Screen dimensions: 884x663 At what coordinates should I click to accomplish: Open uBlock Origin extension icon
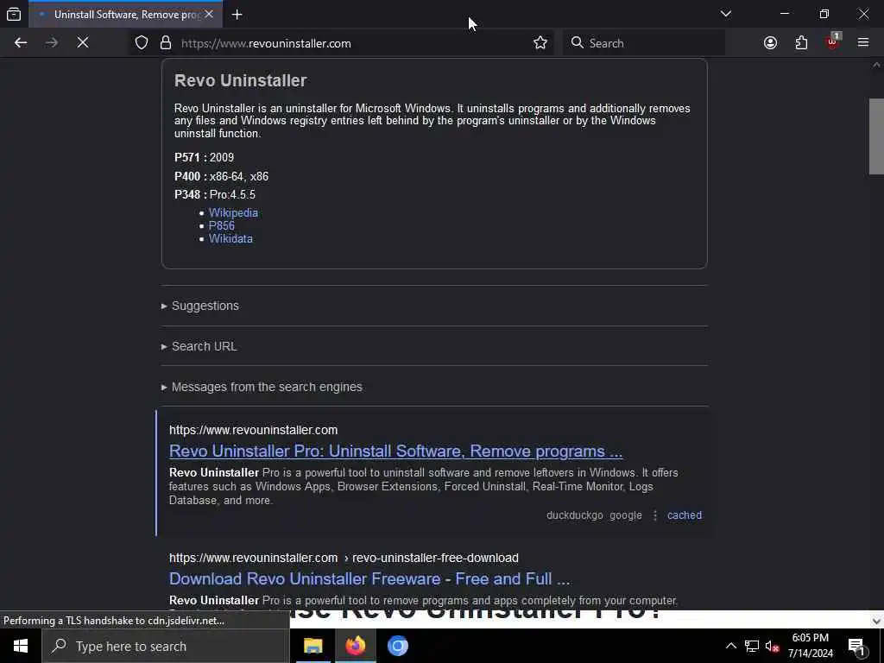832,42
